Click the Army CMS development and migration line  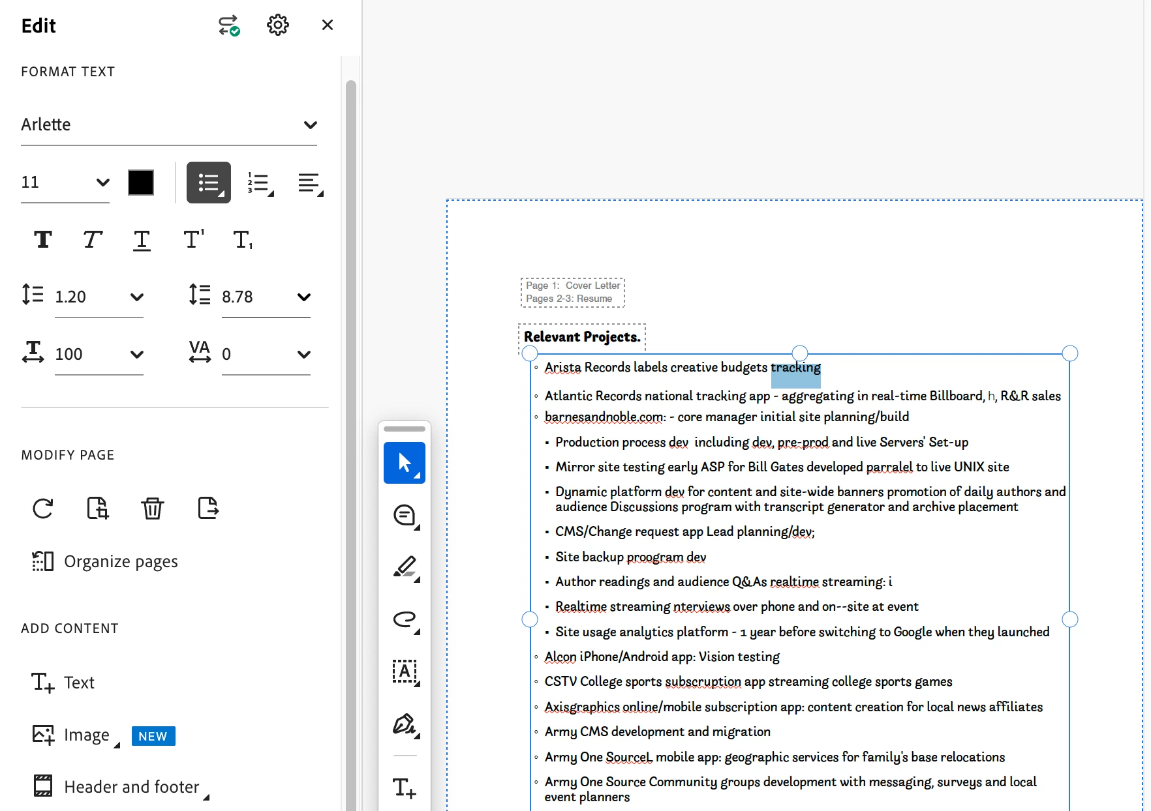click(657, 732)
